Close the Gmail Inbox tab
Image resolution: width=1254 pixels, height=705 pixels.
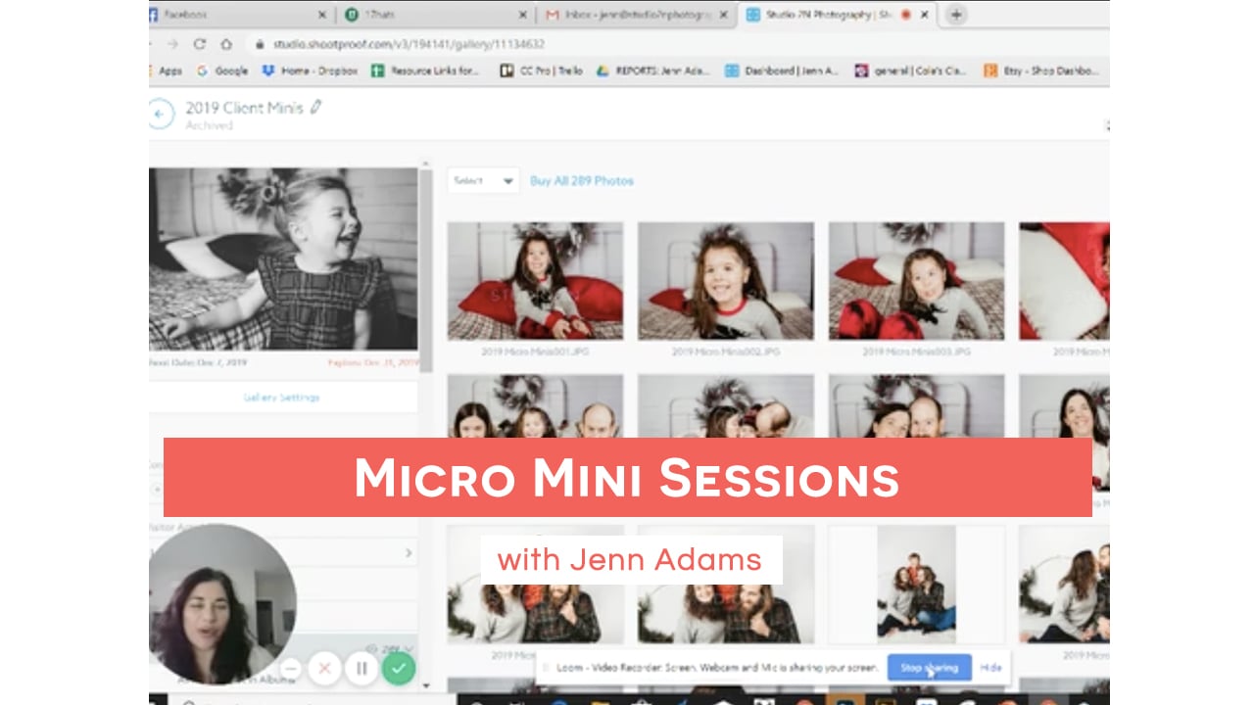click(724, 15)
